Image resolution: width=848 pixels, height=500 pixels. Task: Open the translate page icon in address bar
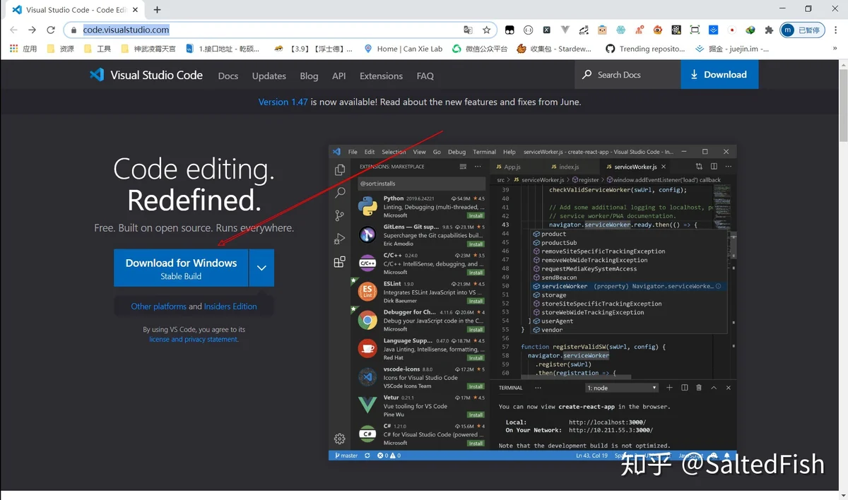tap(468, 30)
